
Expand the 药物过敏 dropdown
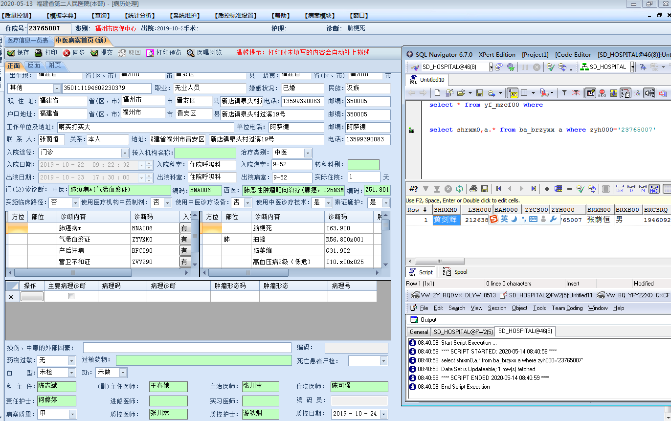click(x=71, y=360)
